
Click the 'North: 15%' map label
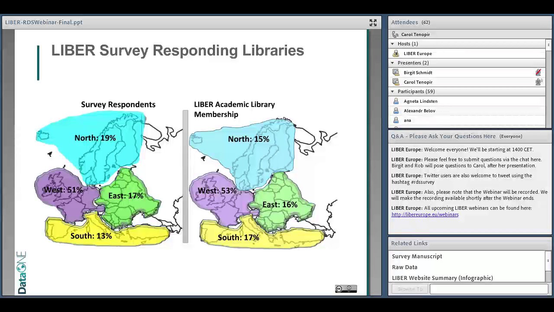coord(248,139)
